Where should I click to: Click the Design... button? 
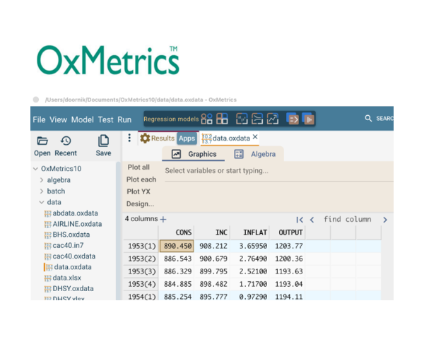[x=140, y=203]
